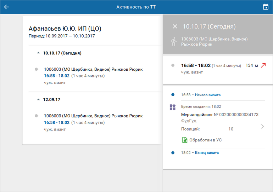Click the red distance arrow next to 134 м
273x192 pixels.
pyautogui.click(x=263, y=65)
